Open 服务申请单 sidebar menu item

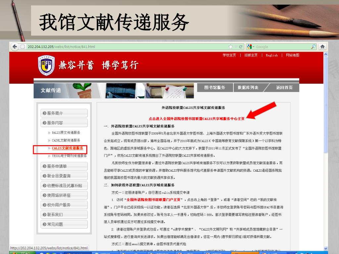click(64, 166)
